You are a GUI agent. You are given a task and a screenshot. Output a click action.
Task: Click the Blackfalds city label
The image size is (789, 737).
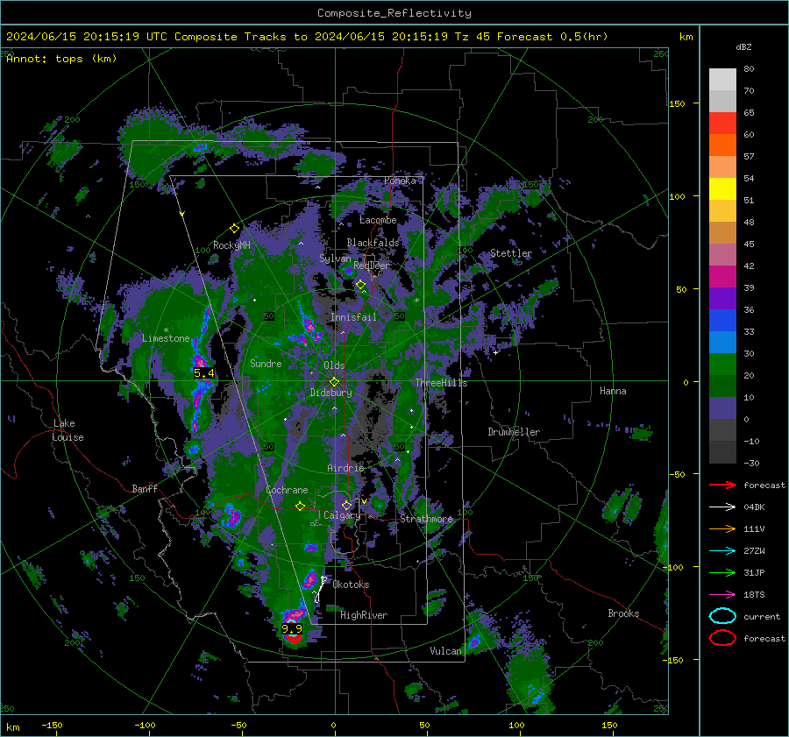[x=373, y=243]
